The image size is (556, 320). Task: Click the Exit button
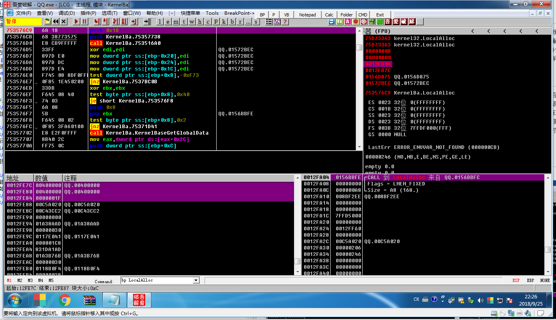[380, 15]
